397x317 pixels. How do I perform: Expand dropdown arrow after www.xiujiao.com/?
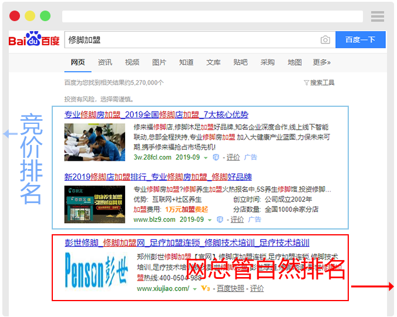point(195,289)
